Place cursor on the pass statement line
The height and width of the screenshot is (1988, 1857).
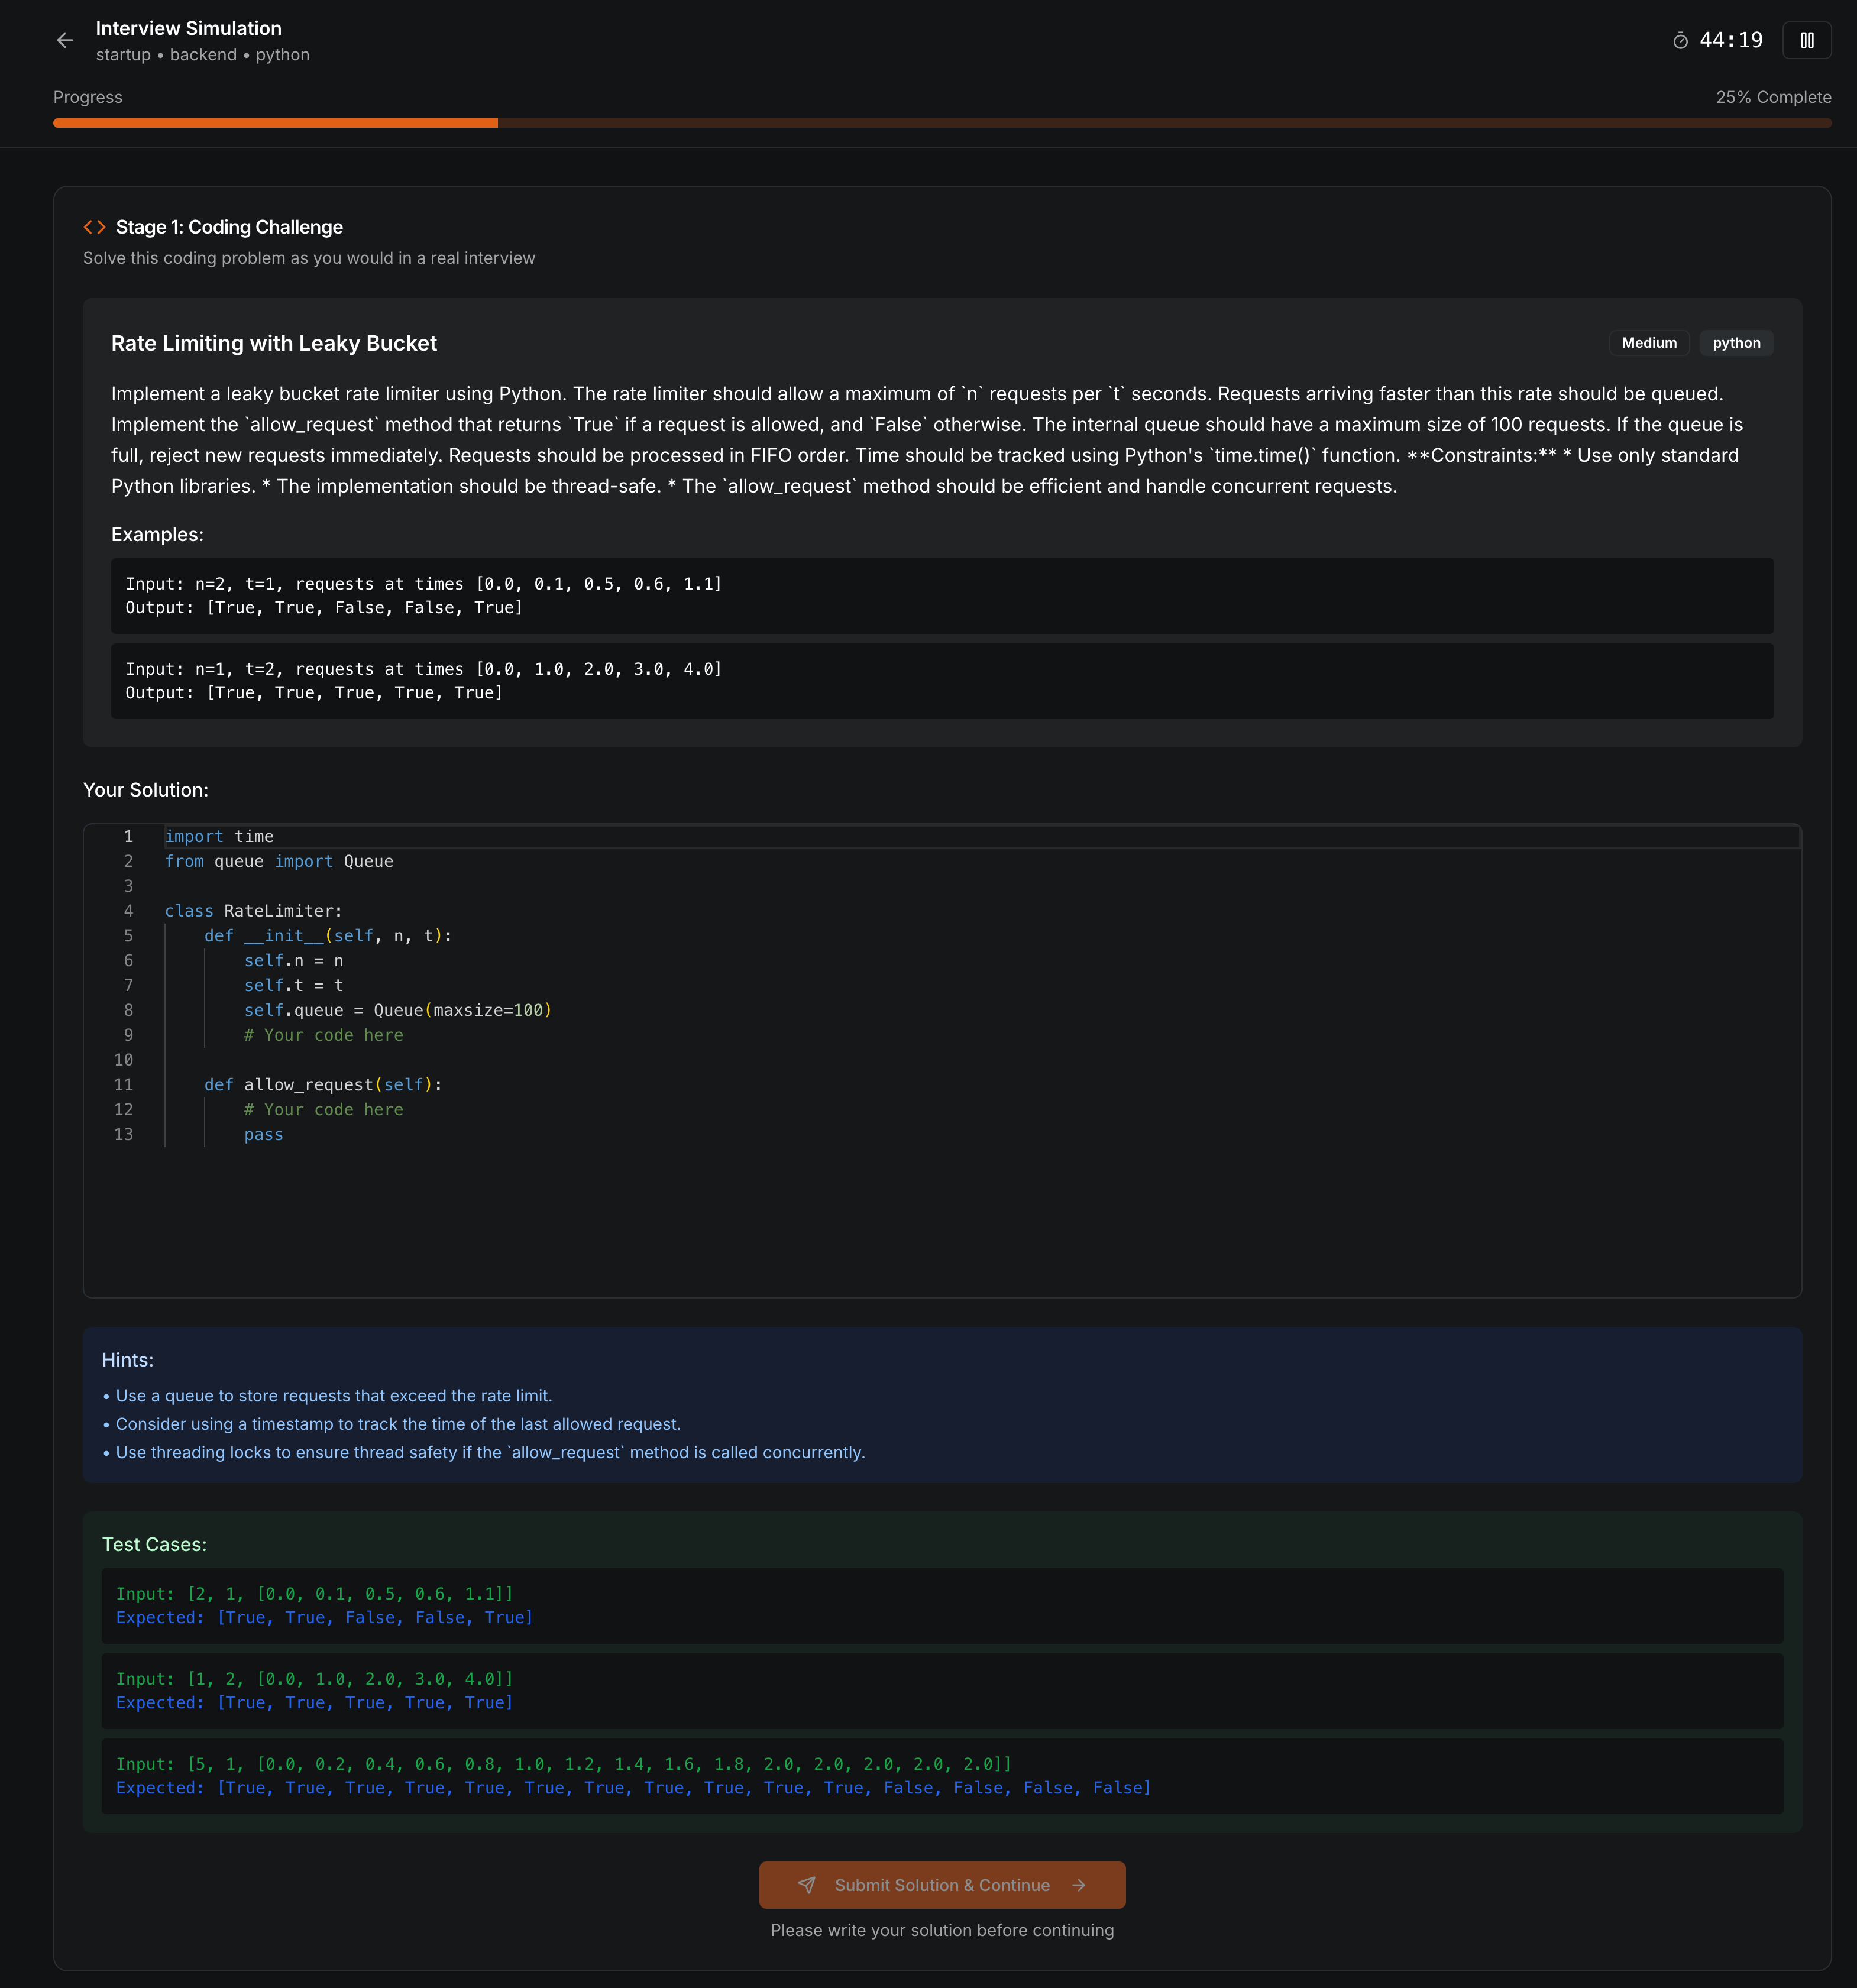point(264,1134)
